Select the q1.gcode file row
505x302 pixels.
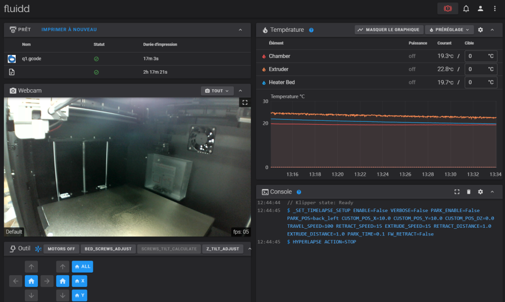point(31,59)
